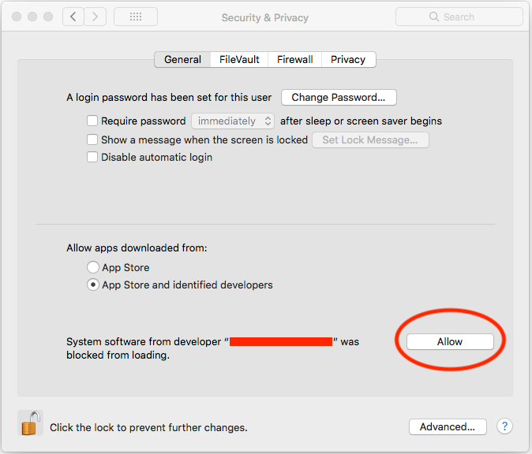Click Change Password button
532x454 pixels.
[338, 98]
